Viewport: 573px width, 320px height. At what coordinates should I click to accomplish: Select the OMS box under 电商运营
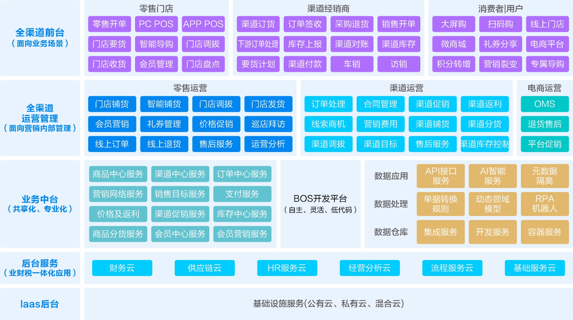pyautogui.click(x=545, y=104)
